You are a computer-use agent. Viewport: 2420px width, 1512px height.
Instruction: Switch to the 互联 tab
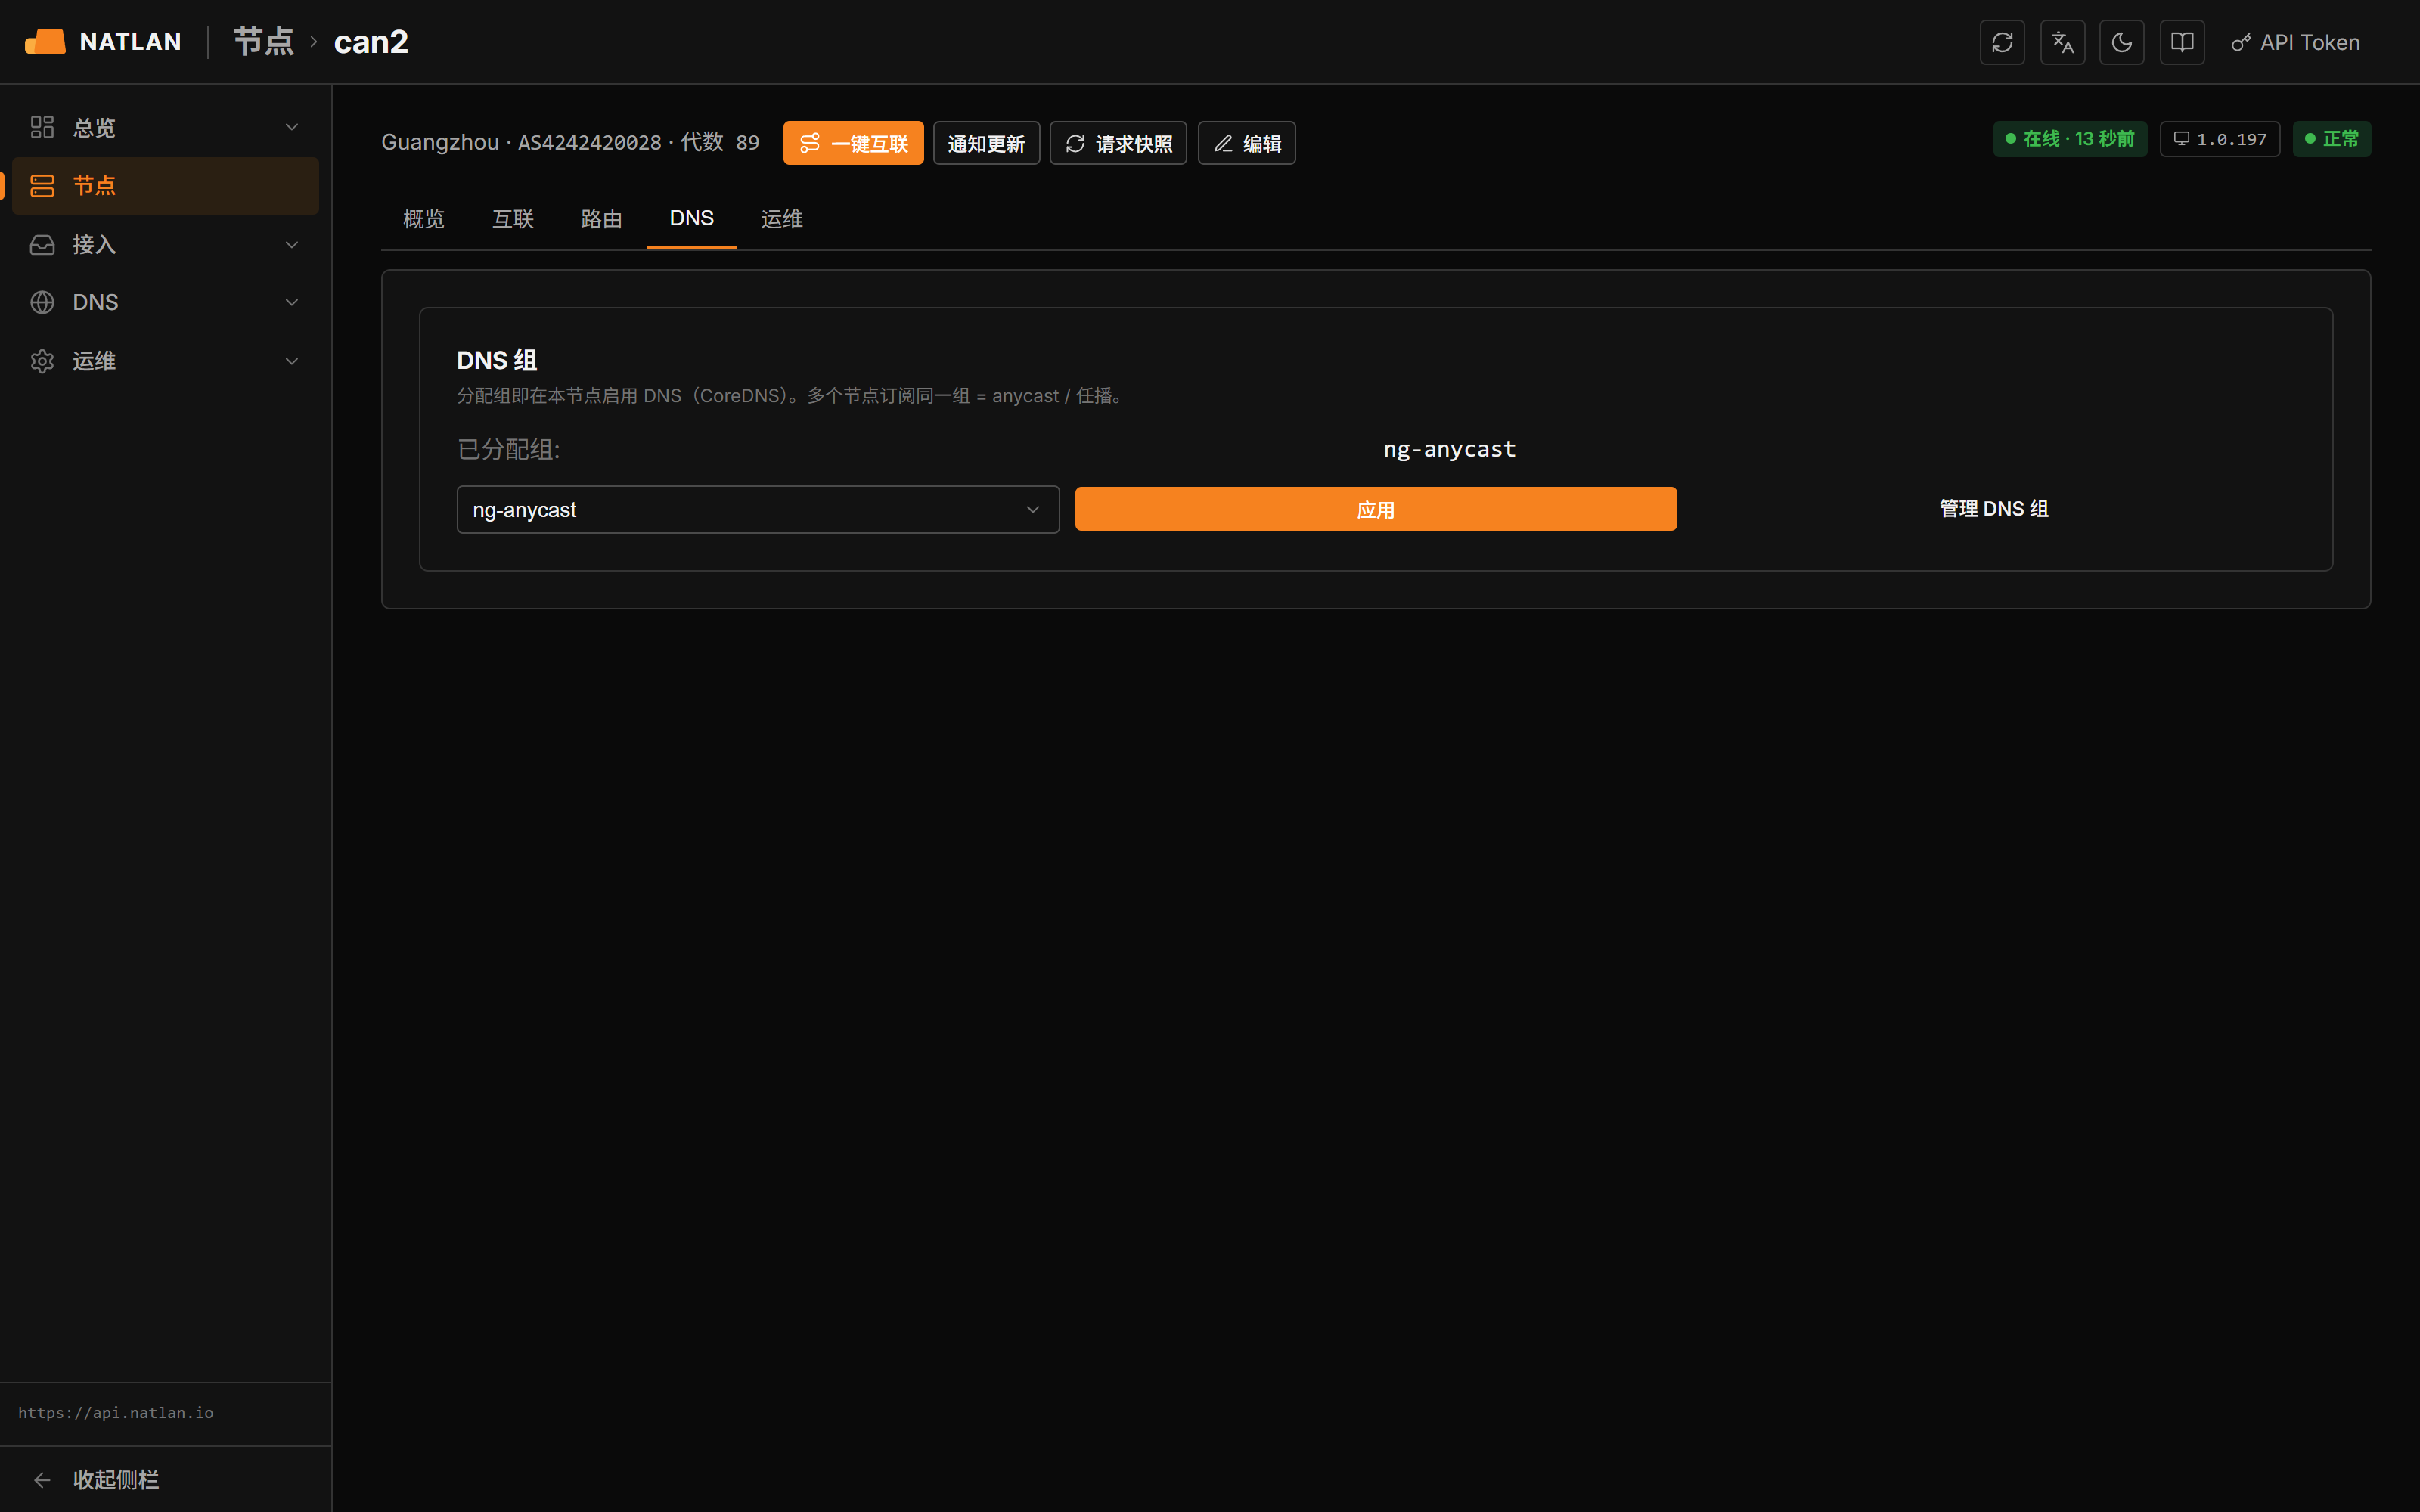point(513,218)
